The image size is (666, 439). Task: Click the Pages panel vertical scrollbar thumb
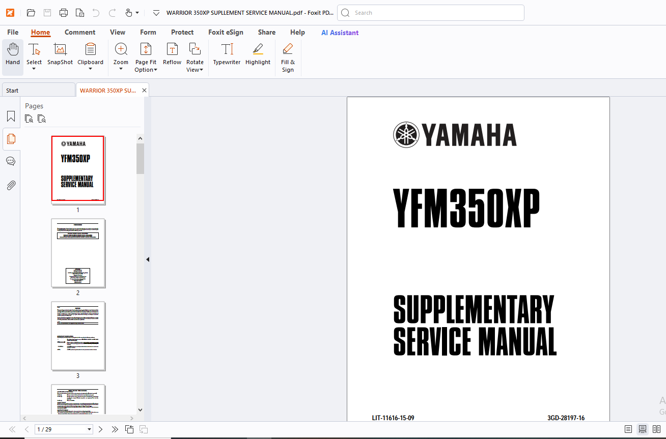[x=141, y=159]
